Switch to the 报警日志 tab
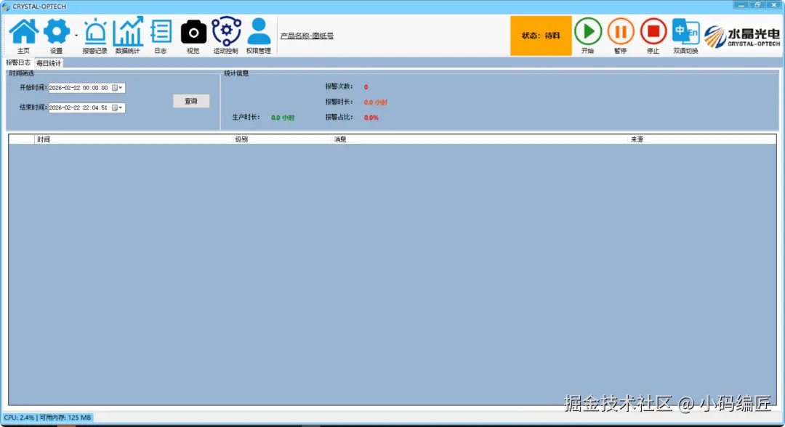Image resolution: width=785 pixels, height=427 pixels. (18, 62)
